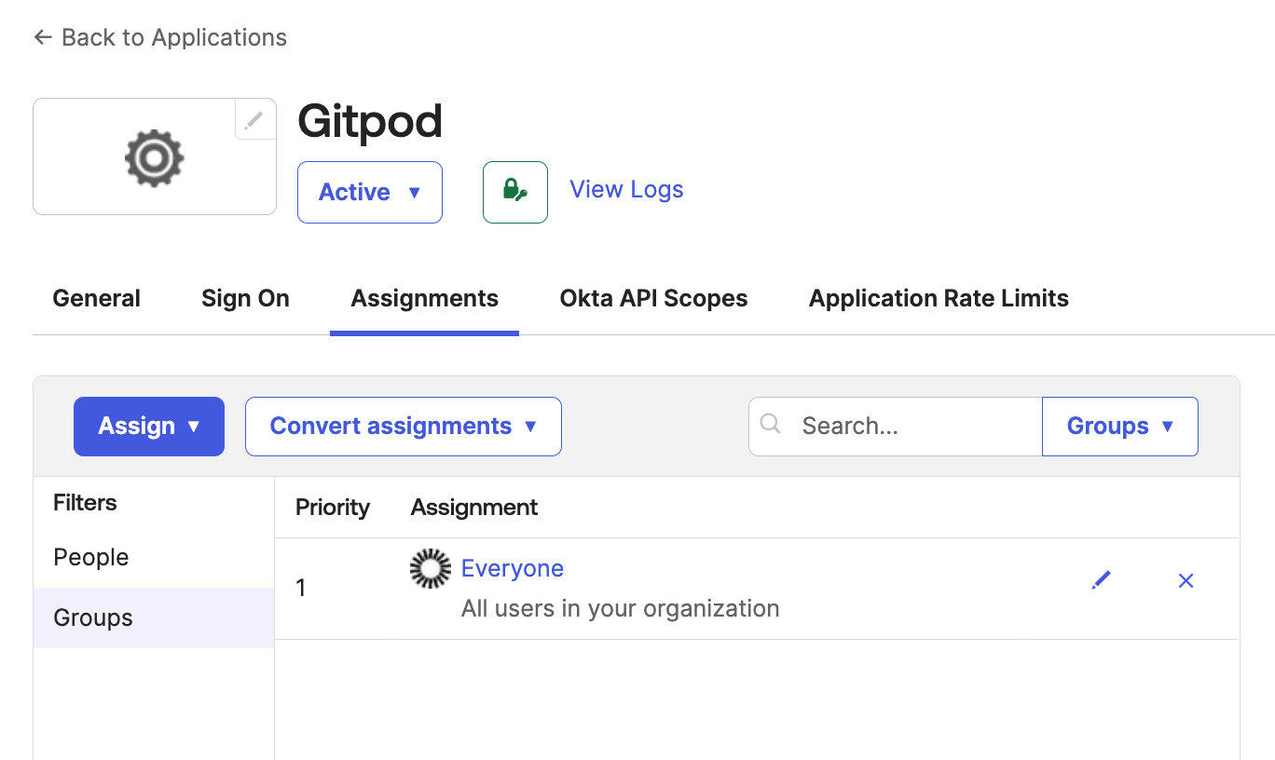Open the Groups search filter dropdown

(x=1120, y=427)
